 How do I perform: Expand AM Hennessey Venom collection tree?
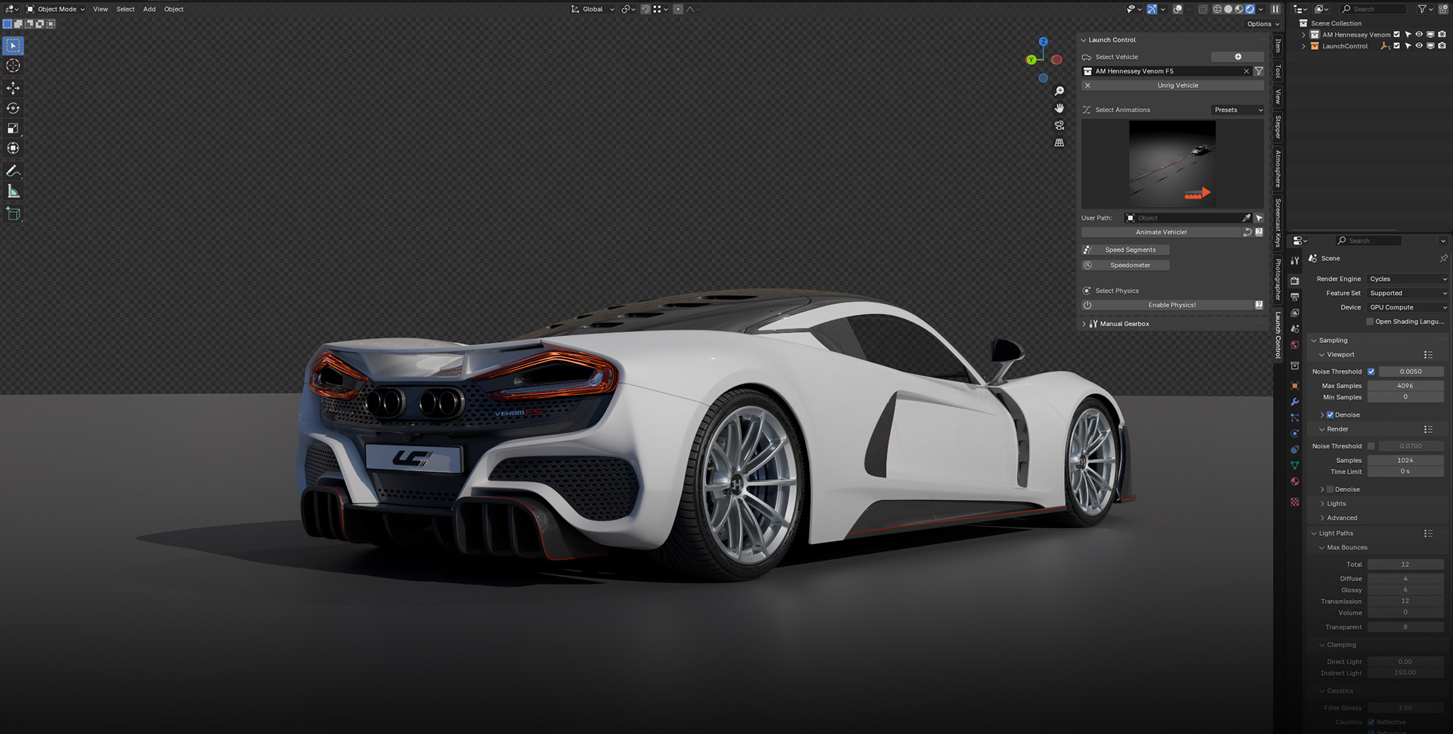[x=1303, y=35]
